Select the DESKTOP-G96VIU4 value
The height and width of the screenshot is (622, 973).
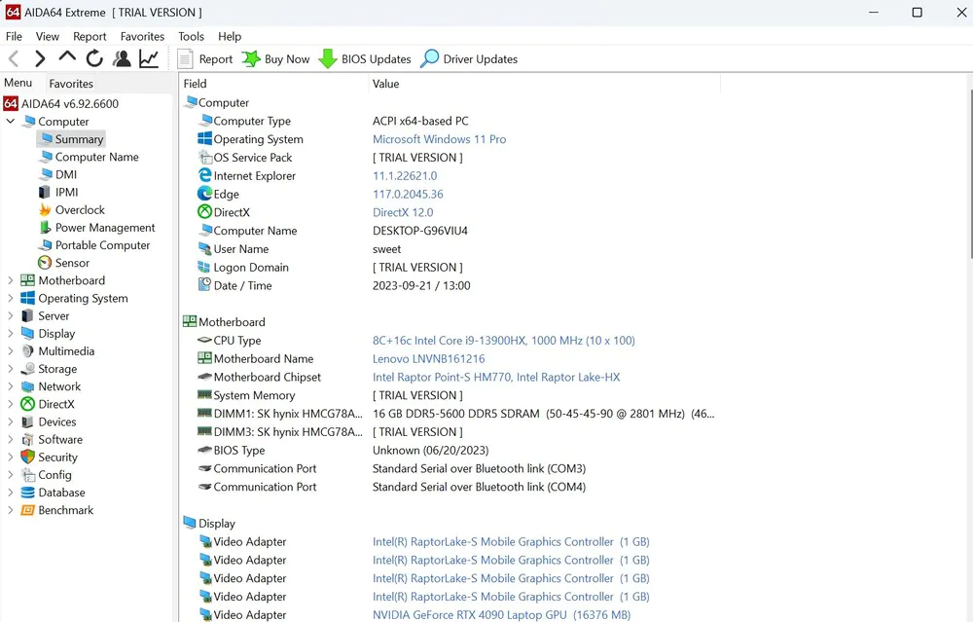point(420,231)
